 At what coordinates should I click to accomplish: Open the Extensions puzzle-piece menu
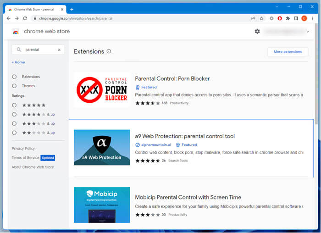click(288, 18)
